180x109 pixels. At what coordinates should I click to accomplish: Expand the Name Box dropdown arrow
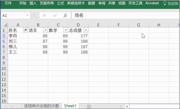click(x=28, y=15)
